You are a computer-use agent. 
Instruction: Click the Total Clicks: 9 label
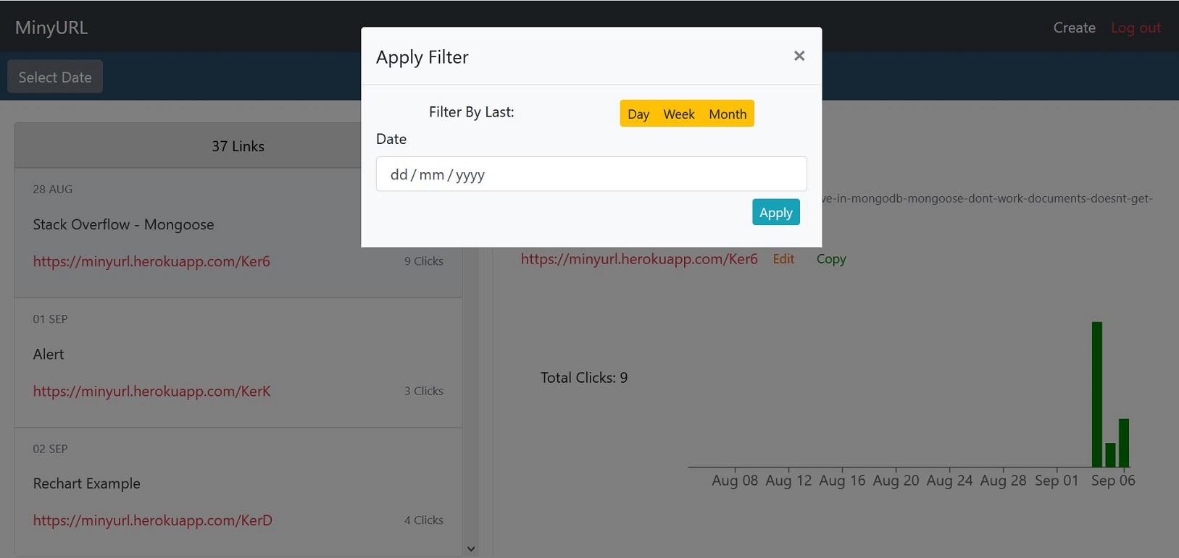tap(584, 378)
